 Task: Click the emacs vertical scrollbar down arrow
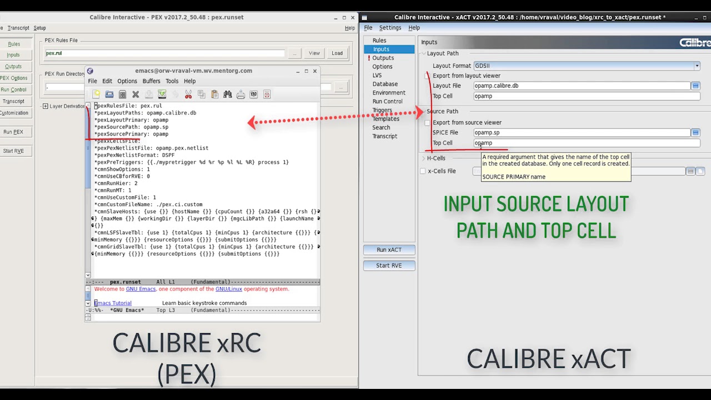click(x=88, y=275)
